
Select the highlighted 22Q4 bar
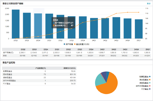(x=38, y=26)
